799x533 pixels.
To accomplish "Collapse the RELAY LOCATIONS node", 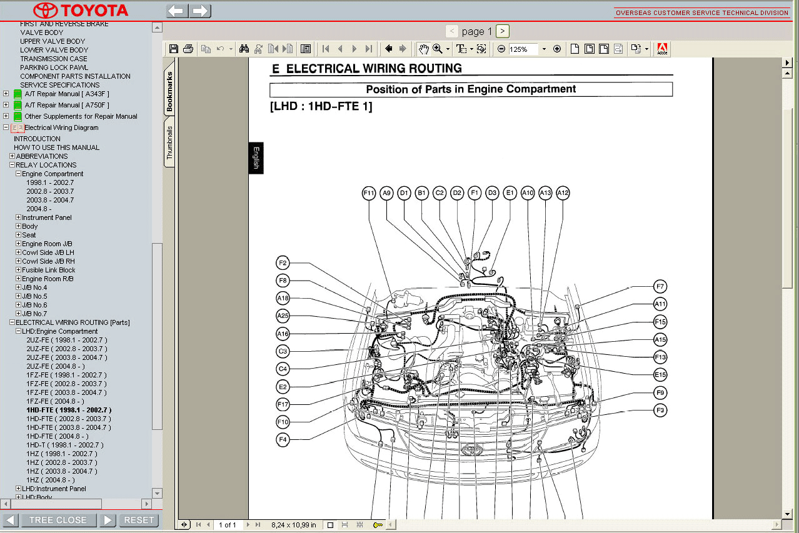I will (x=12, y=165).
